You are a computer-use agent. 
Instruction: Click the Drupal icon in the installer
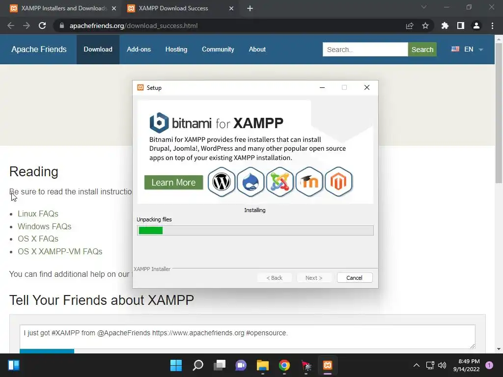click(251, 182)
